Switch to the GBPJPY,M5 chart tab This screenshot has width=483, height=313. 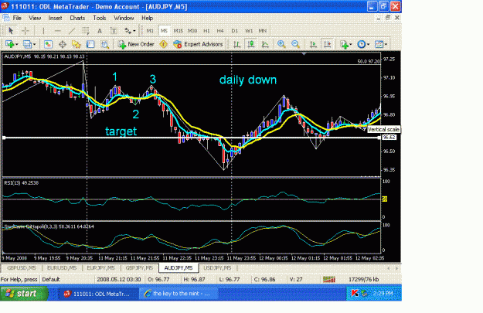click(x=139, y=268)
